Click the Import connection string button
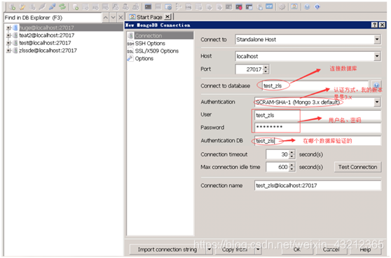 point(167,250)
